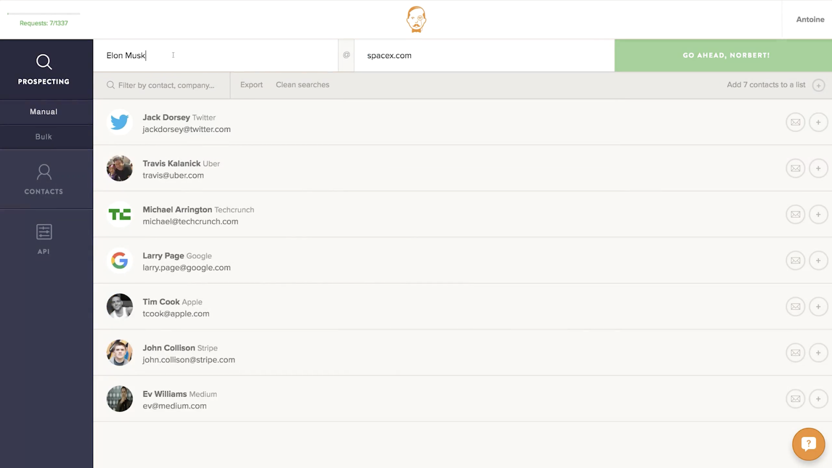Email John Collison via envelope icon

pos(796,353)
